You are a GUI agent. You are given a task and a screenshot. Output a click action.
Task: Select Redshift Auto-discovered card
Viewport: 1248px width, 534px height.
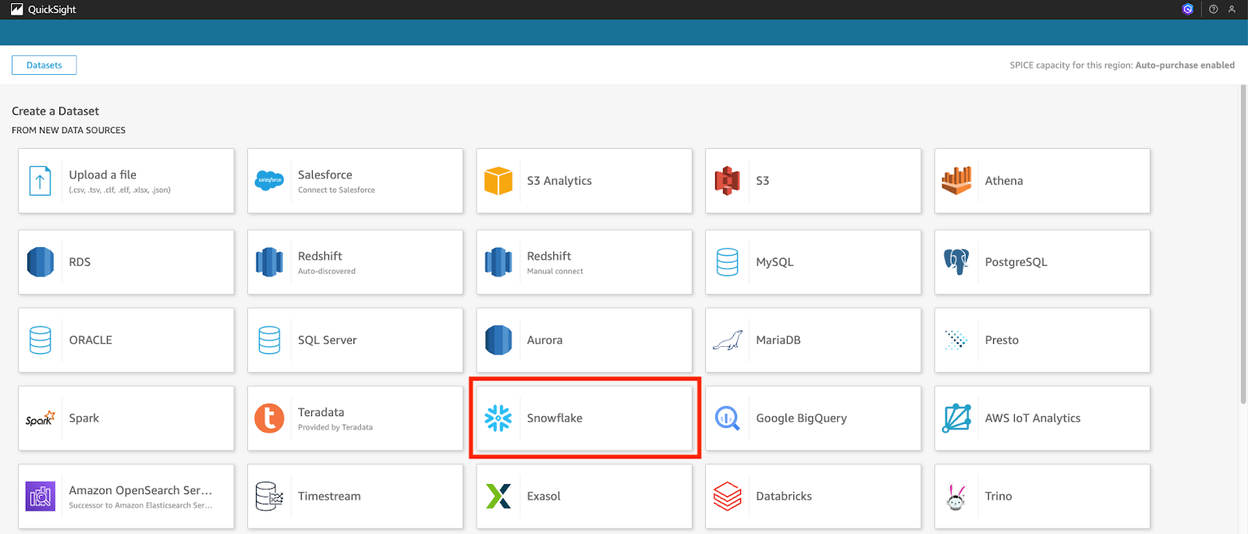(x=355, y=262)
